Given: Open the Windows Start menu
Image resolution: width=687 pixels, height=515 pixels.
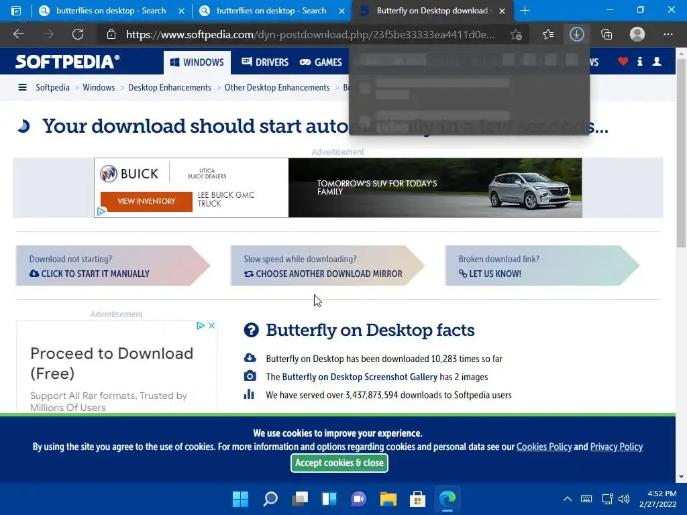Looking at the screenshot, I should (241, 499).
